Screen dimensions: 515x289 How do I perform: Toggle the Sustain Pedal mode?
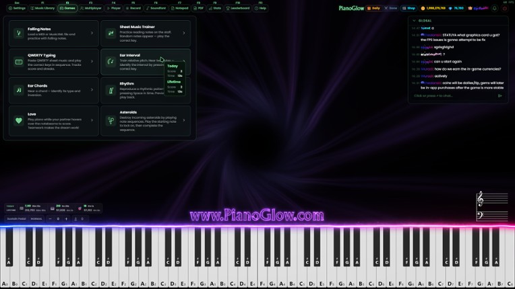[17, 218]
